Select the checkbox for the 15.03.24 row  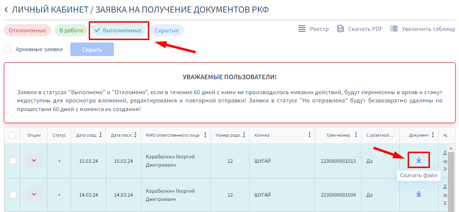click(x=13, y=161)
